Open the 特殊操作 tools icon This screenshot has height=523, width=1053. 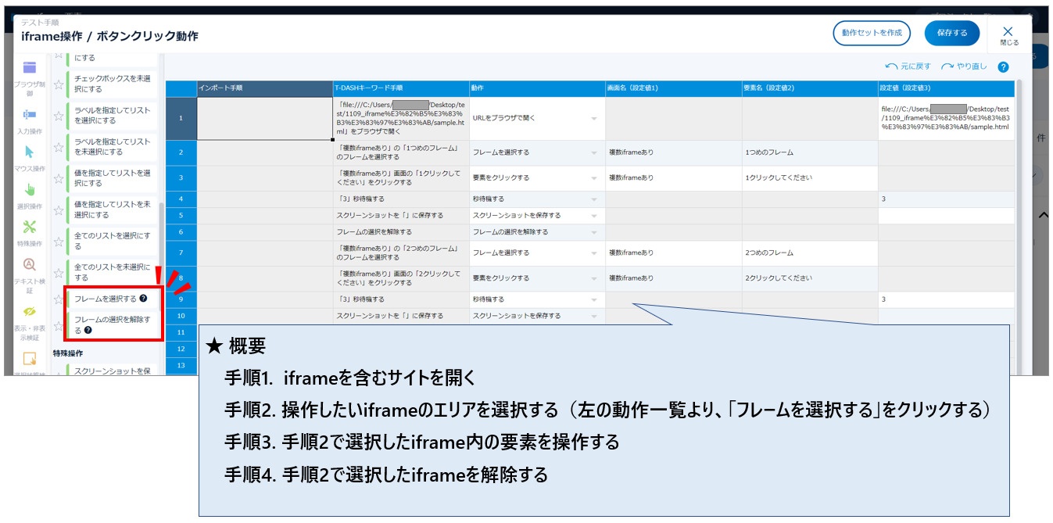pos(29,227)
